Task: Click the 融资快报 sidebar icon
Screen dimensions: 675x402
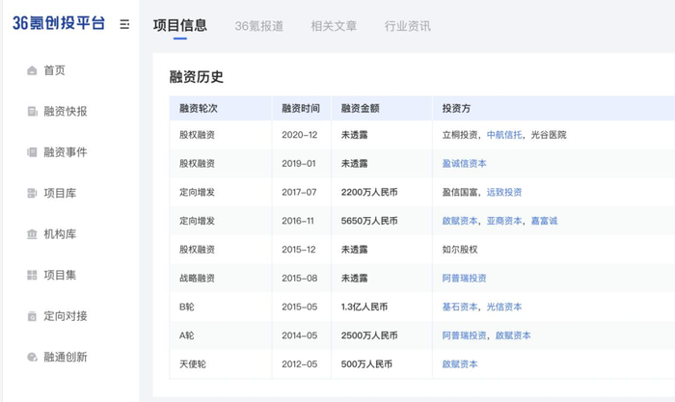Action: click(x=32, y=112)
